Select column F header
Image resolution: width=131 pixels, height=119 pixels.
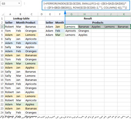[x=60, y=14]
